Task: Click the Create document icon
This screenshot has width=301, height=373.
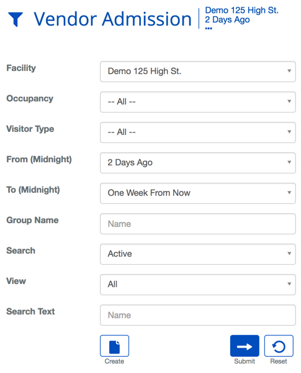Action: point(114,346)
